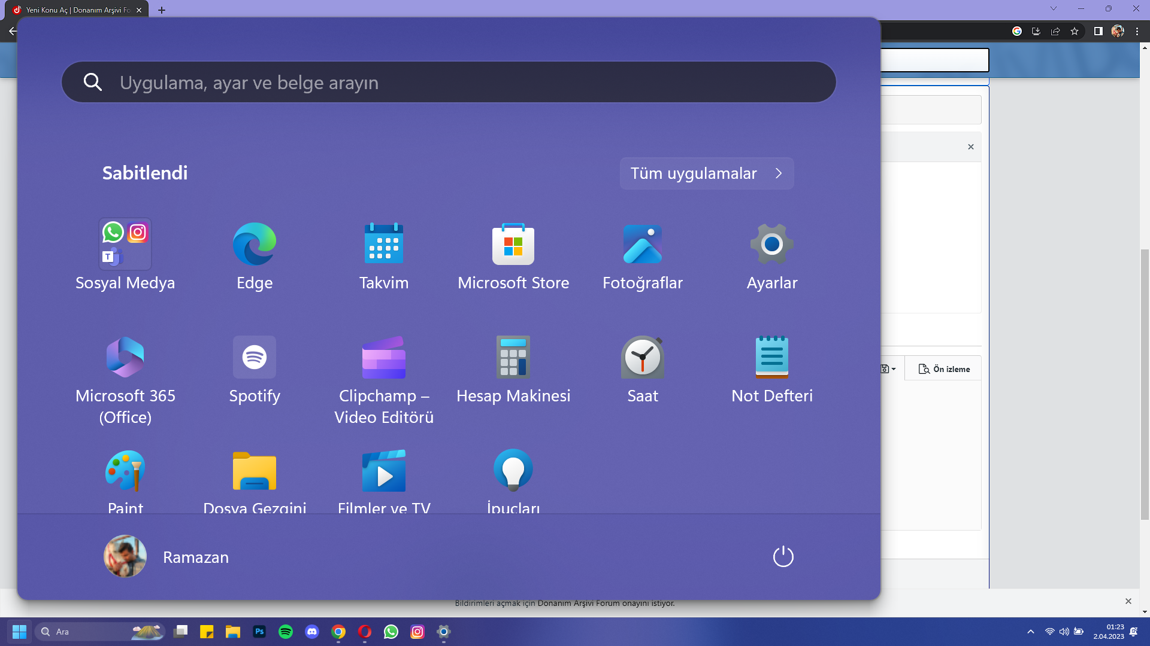
Task: Open the Takvim calendar app
Action: coord(384,255)
